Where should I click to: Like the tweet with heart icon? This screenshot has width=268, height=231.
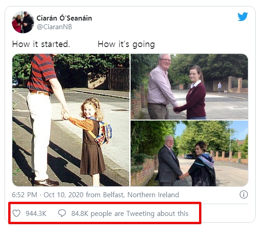(x=16, y=213)
